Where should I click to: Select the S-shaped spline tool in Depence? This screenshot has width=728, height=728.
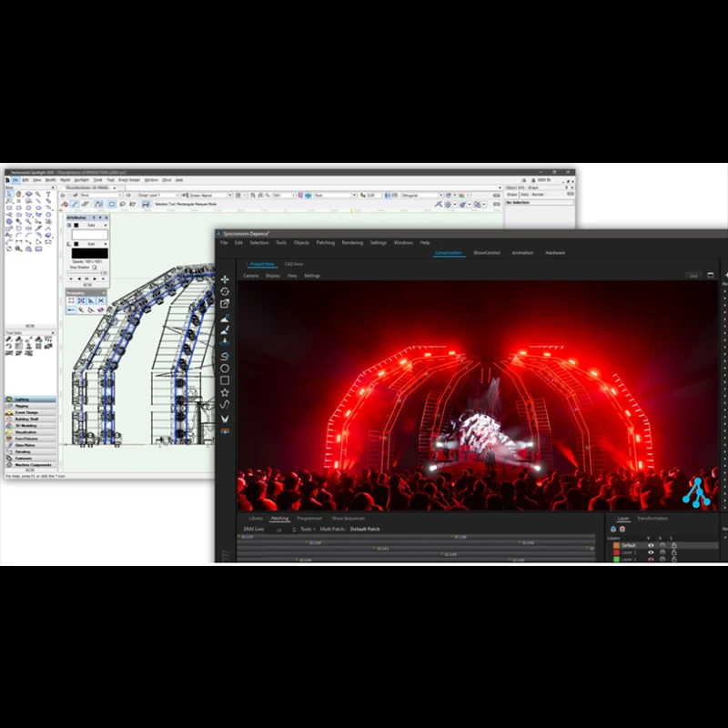(225, 356)
